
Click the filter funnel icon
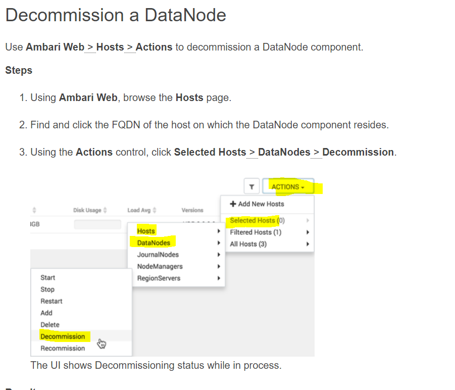pyautogui.click(x=251, y=186)
